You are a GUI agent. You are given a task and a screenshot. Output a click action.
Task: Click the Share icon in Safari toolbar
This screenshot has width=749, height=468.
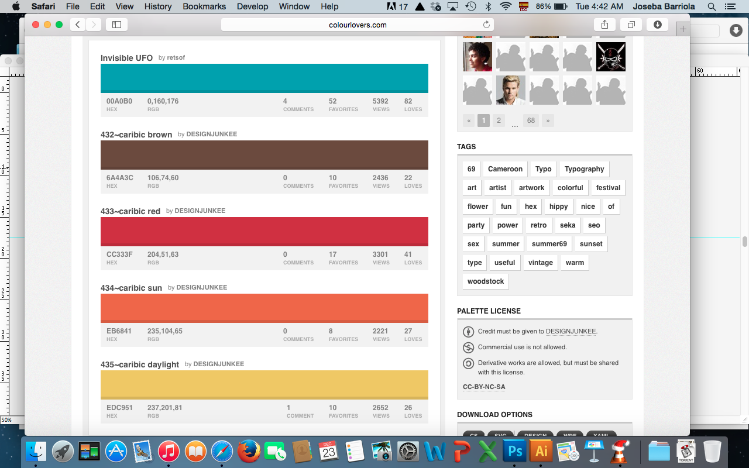604,25
